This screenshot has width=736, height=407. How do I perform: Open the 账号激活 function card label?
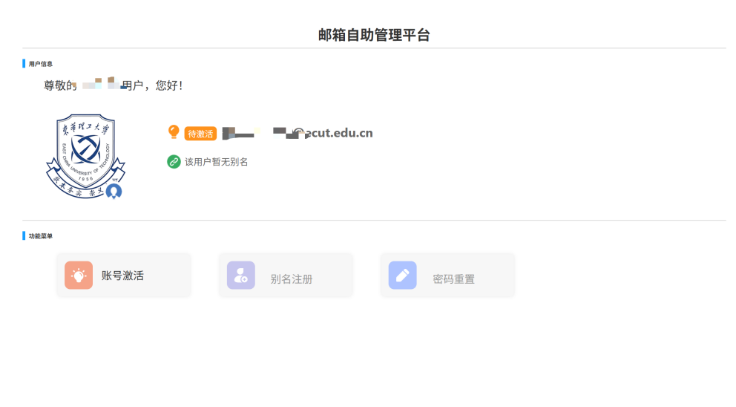click(x=122, y=276)
